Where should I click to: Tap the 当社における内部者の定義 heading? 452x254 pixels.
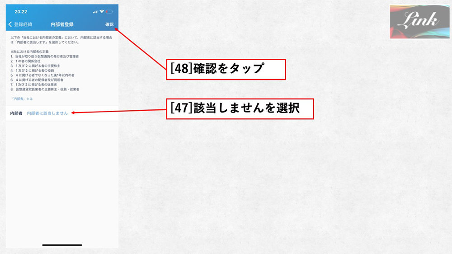pos(29,52)
